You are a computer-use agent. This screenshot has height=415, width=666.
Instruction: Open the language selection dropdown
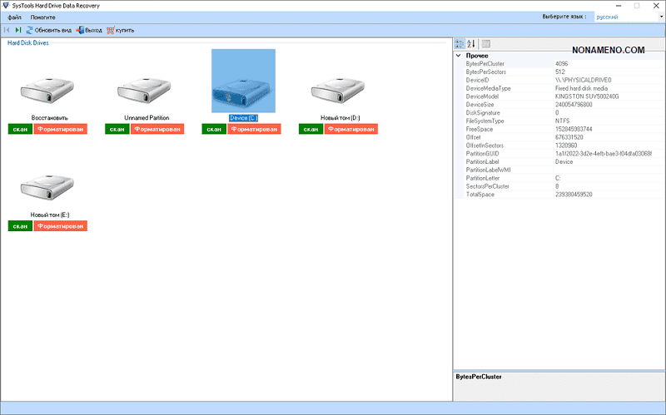point(617,17)
